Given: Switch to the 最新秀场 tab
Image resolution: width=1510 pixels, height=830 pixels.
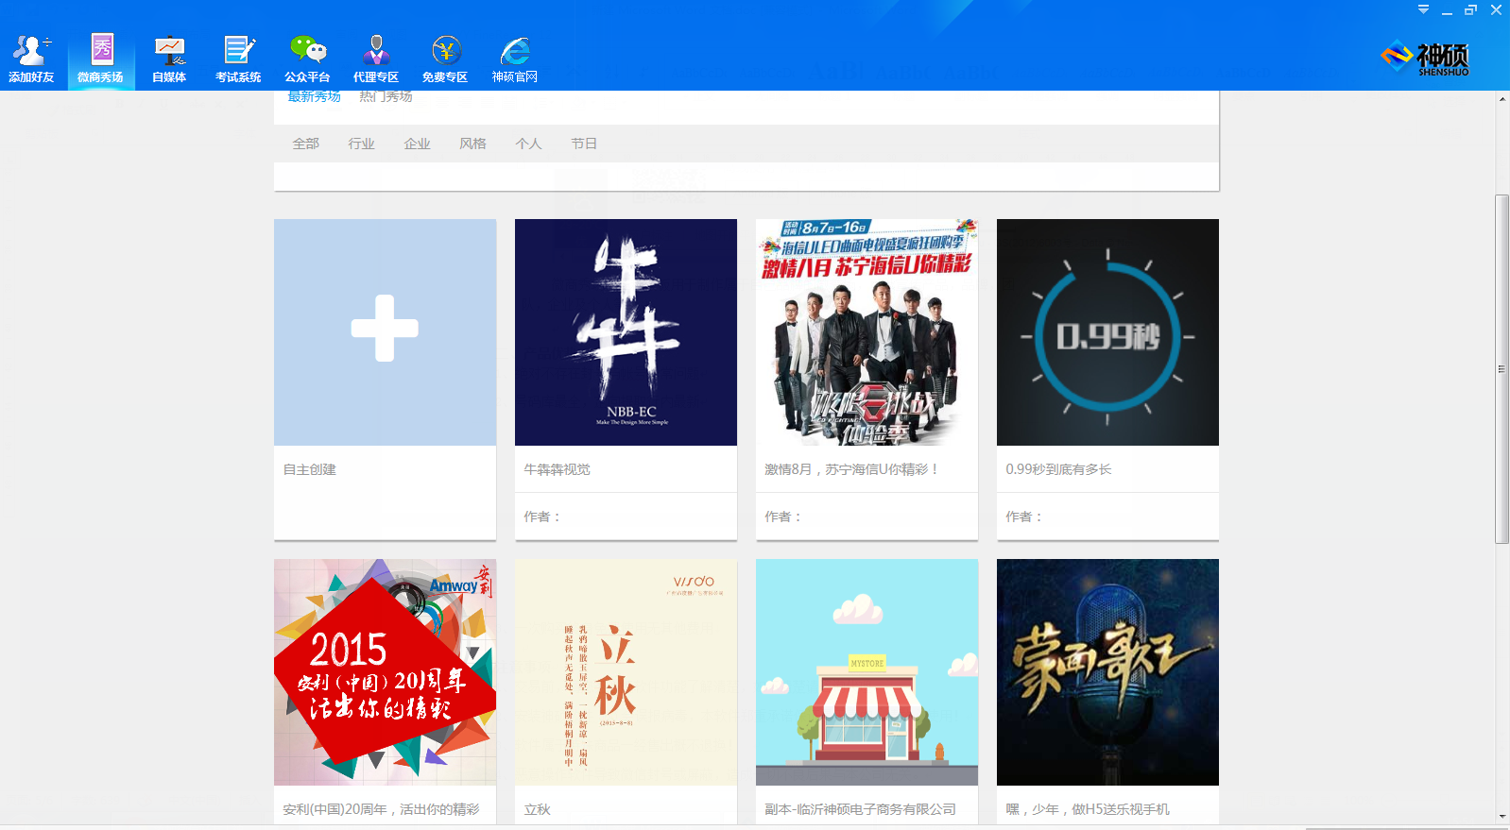Looking at the screenshot, I should (x=314, y=96).
